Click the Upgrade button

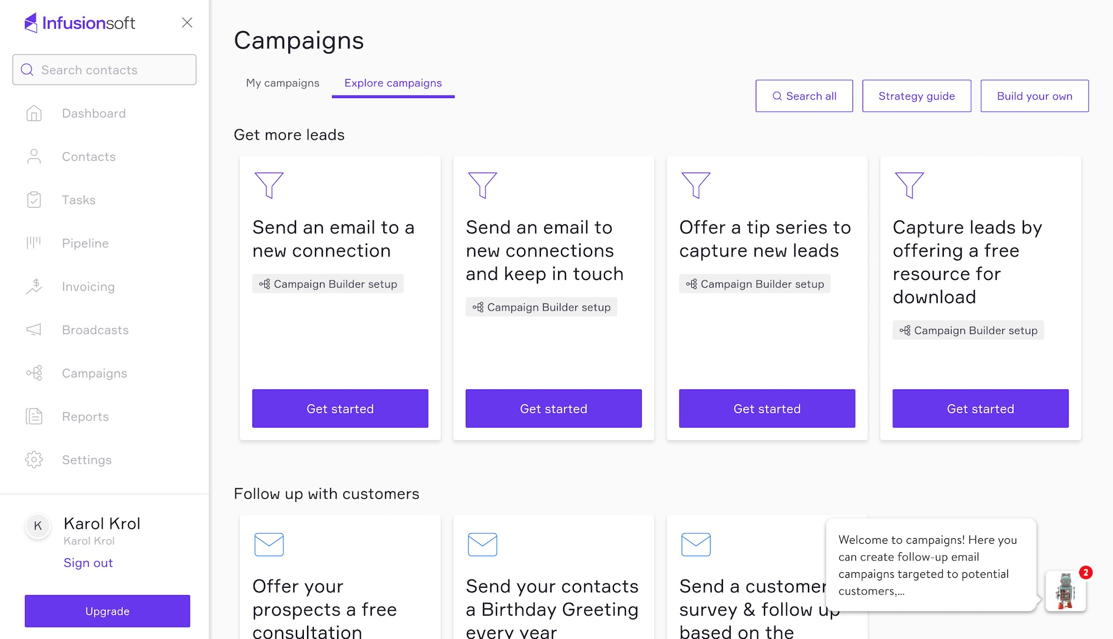107,611
